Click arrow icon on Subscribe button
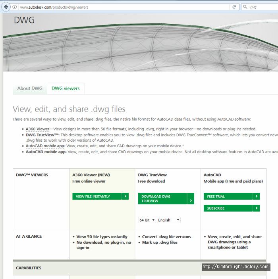The image size is (278, 279). click(257, 208)
